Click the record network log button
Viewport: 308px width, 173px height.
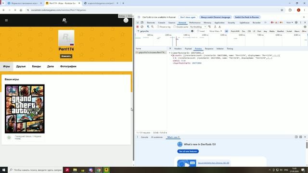coord(138,27)
